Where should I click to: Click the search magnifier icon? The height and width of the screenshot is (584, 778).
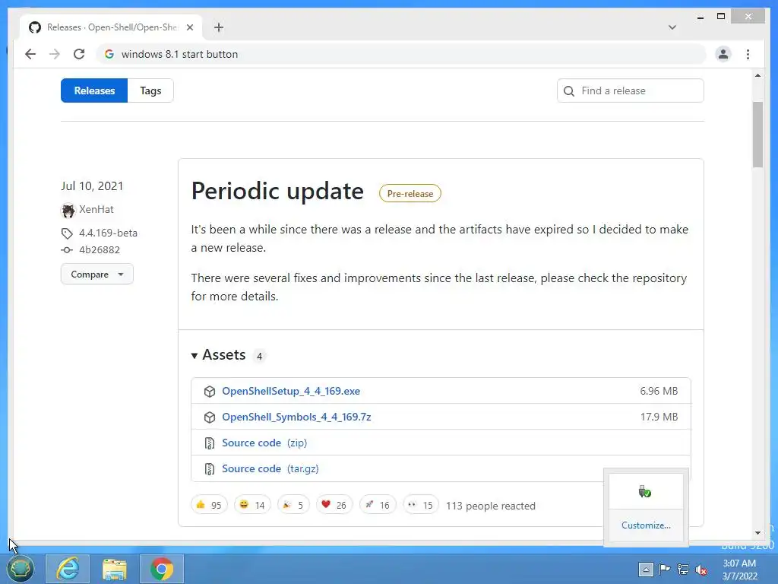point(569,91)
